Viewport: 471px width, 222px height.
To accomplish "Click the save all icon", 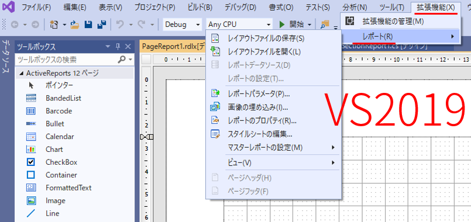I will click(x=102, y=25).
